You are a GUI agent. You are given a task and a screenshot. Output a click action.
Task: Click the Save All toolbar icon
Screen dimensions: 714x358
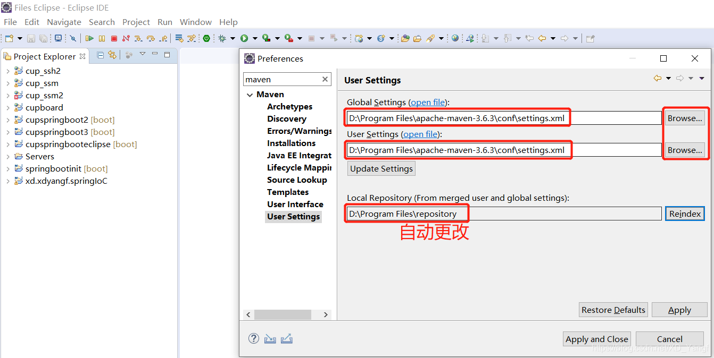point(43,38)
